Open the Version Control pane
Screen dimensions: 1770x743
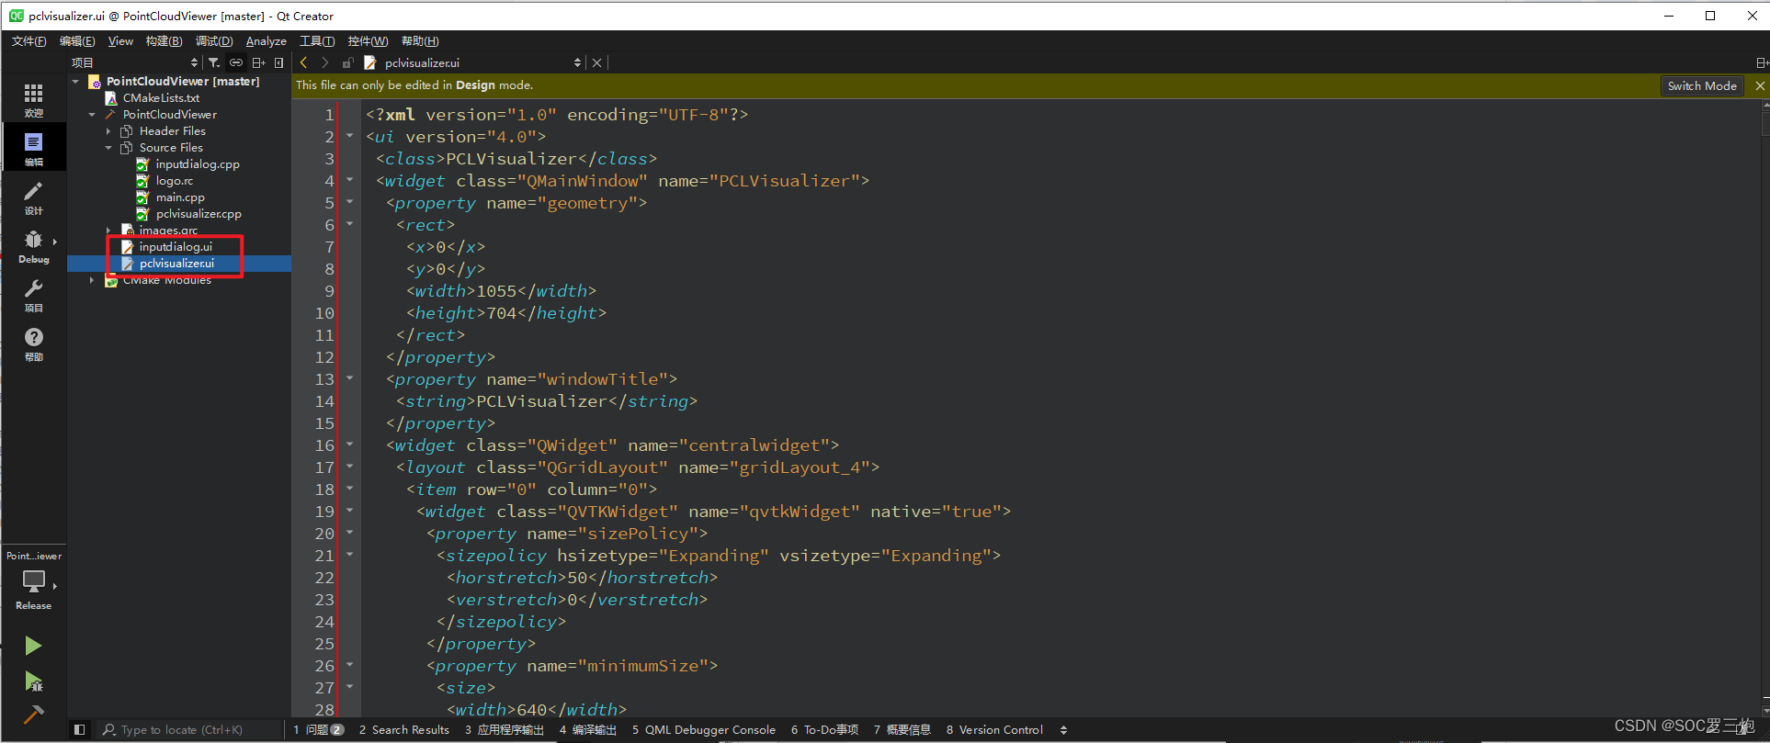tap(994, 730)
